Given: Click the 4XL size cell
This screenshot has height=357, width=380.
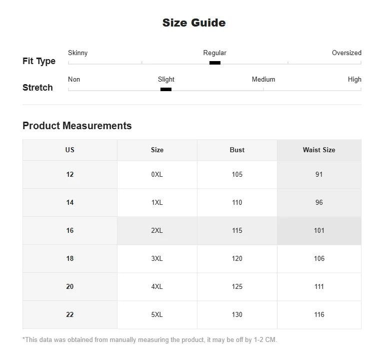Looking at the screenshot, I should pos(157,286).
